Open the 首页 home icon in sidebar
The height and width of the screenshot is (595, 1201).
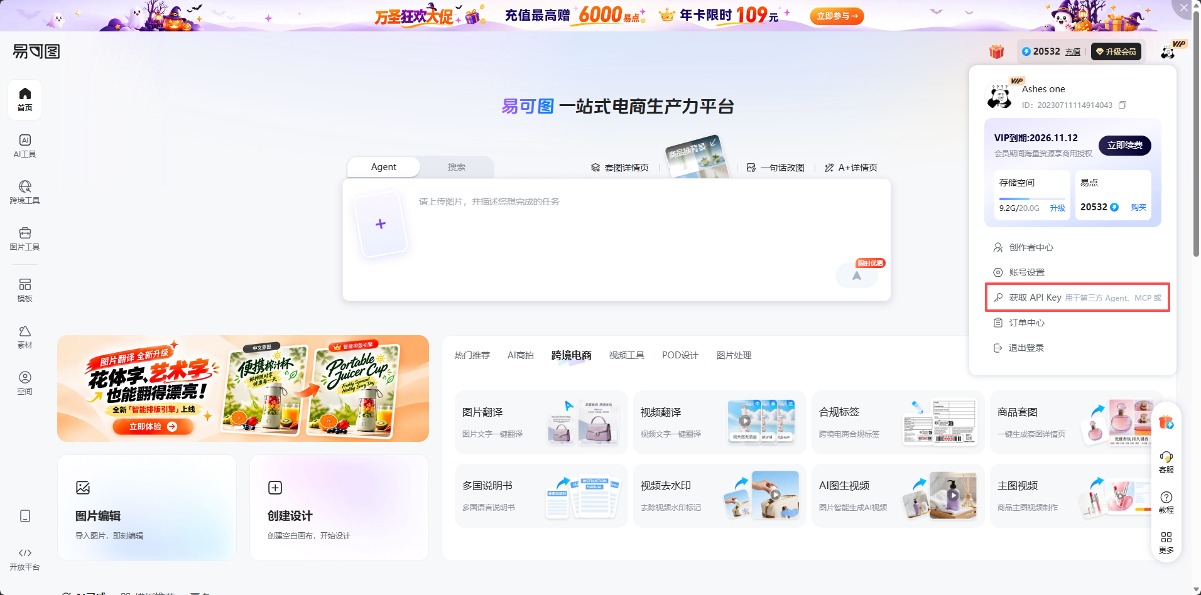click(x=24, y=100)
